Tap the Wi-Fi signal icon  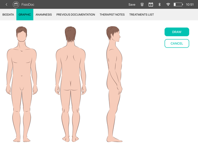click(168, 5)
